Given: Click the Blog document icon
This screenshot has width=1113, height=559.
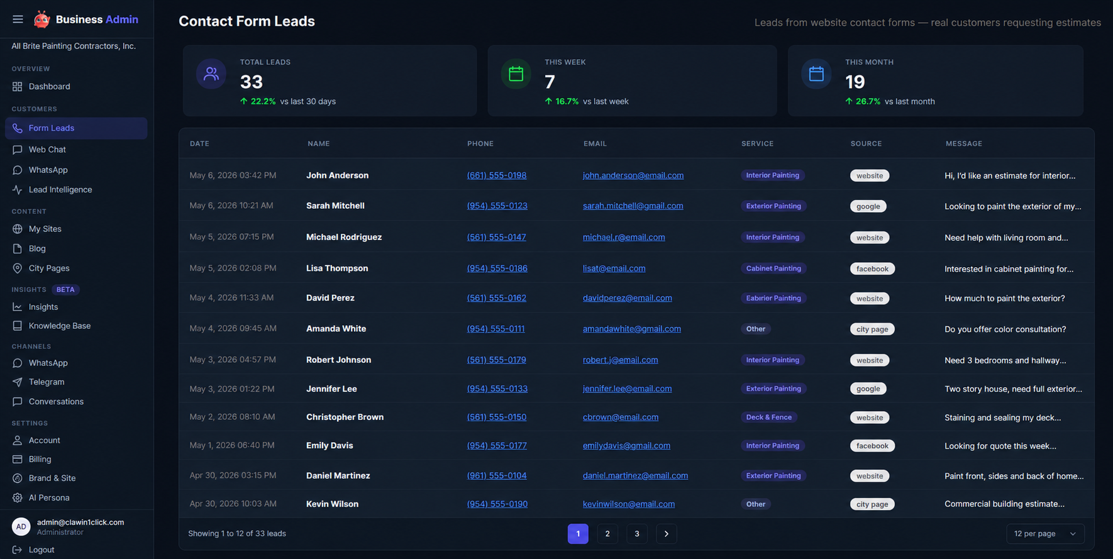Looking at the screenshot, I should click(17, 249).
